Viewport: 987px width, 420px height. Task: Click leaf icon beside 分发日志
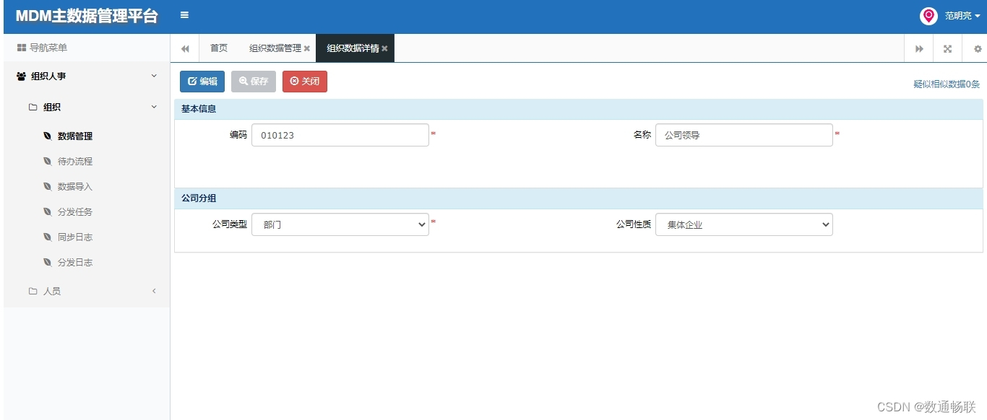(48, 262)
